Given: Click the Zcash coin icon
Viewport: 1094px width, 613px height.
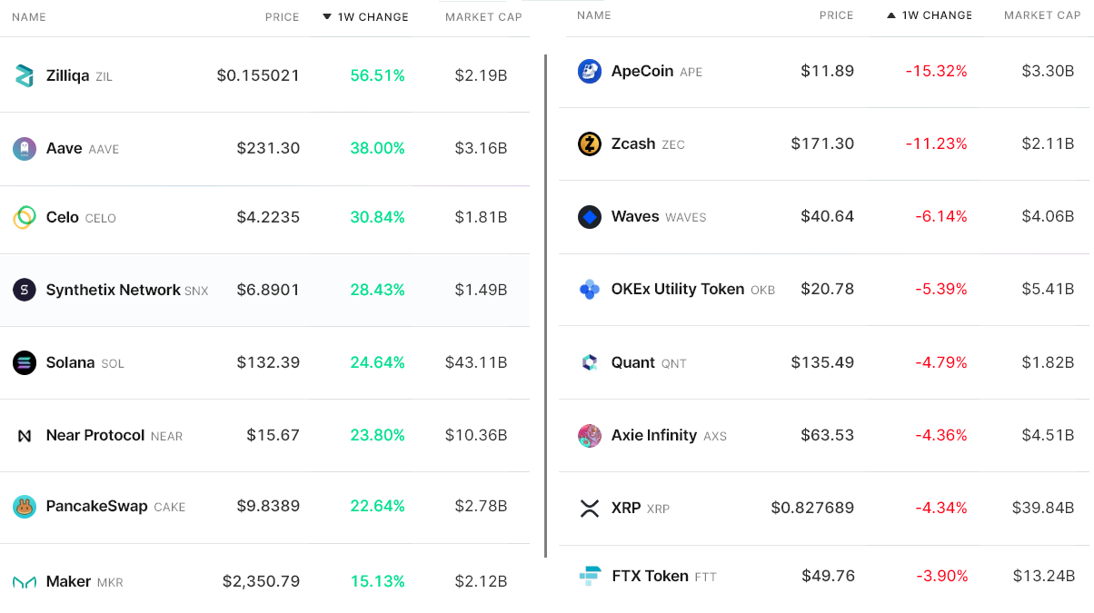Looking at the screenshot, I should click(590, 144).
